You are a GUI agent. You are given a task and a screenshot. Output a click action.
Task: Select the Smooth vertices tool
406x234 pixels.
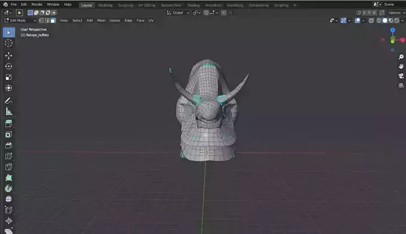[x=8, y=199]
